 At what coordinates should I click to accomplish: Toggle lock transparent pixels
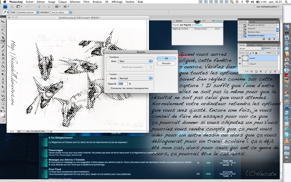click(x=247, y=53)
